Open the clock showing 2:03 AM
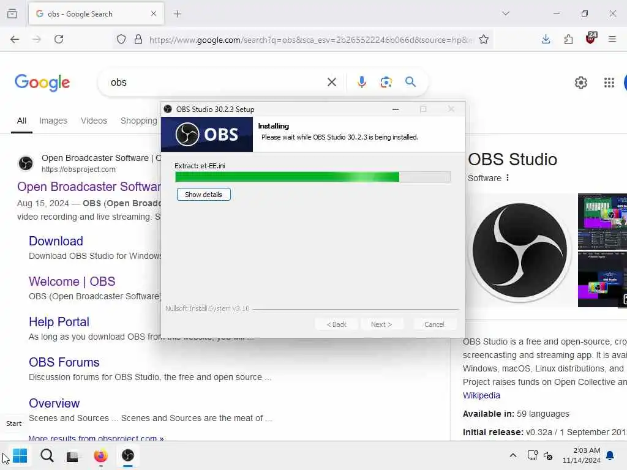 582,455
